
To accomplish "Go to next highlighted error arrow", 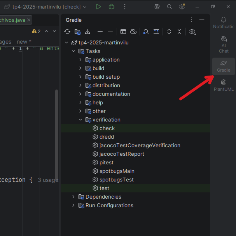I will [54, 31].
